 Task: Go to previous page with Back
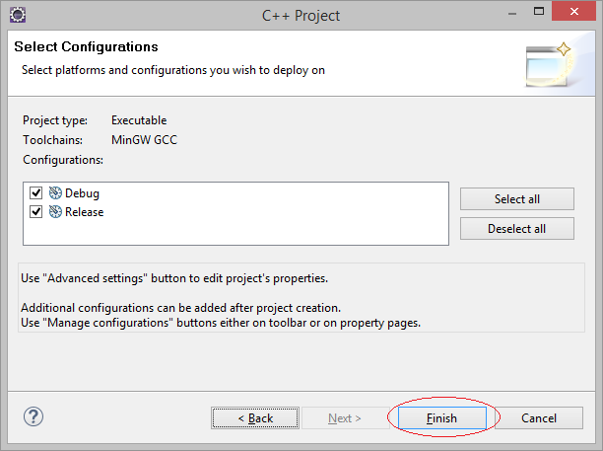[x=255, y=418]
